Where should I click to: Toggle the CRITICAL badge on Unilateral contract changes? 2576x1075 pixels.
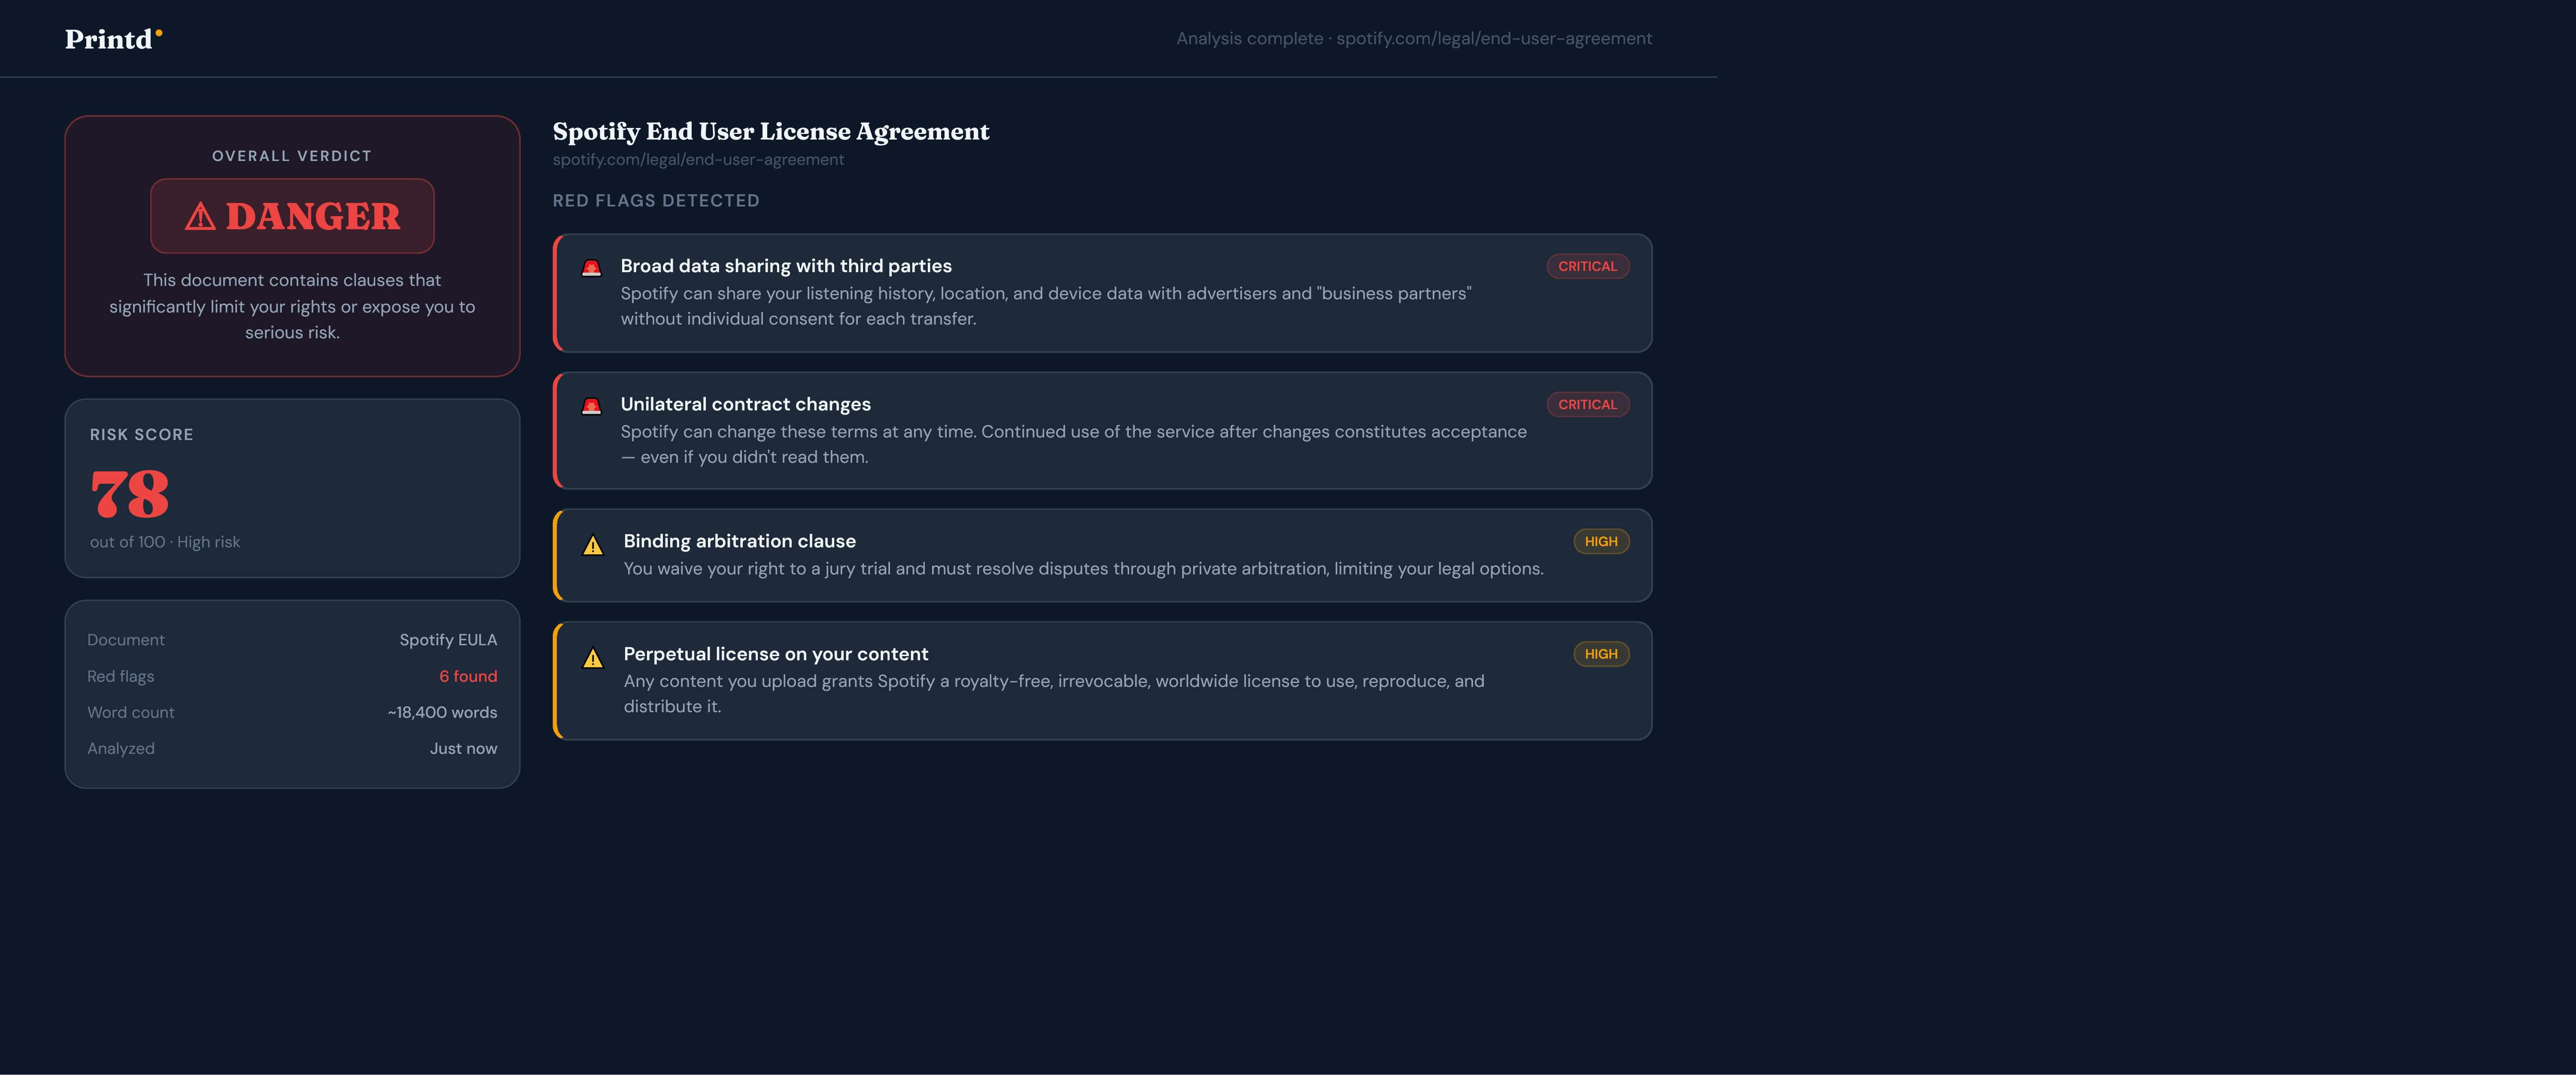1588,404
